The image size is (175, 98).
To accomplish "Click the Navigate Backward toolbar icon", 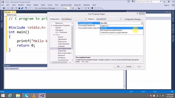I will coord(4,8).
